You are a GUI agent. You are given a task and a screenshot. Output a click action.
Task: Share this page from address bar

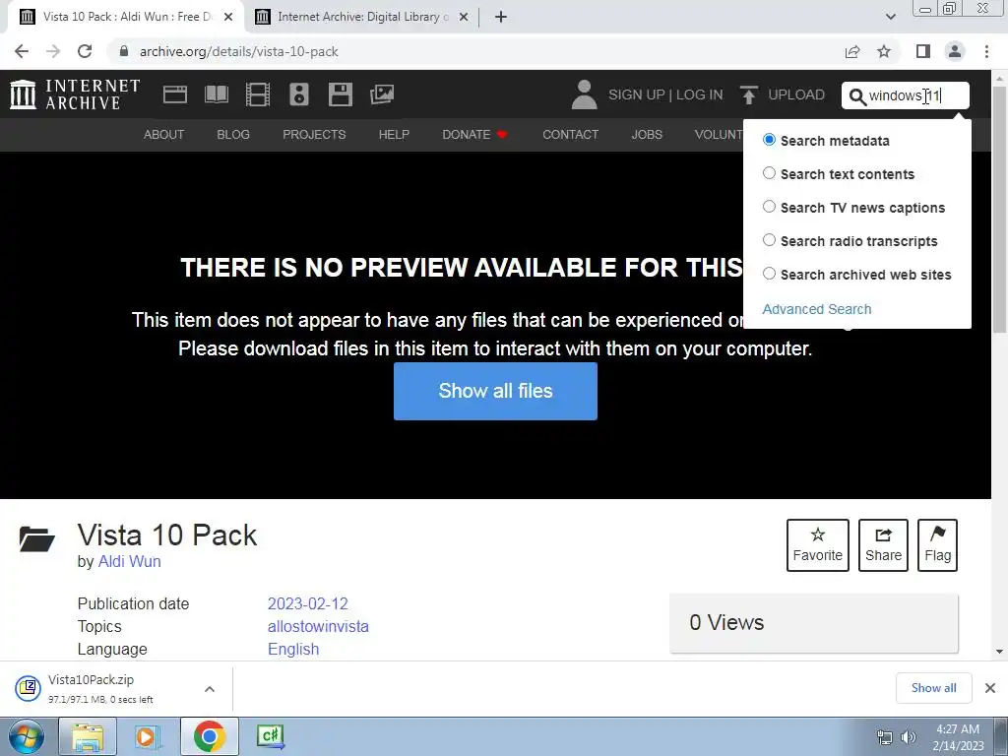pyautogui.click(x=852, y=51)
